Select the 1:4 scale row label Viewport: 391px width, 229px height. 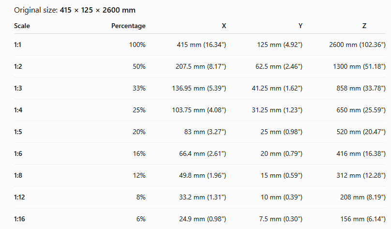tap(18, 110)
